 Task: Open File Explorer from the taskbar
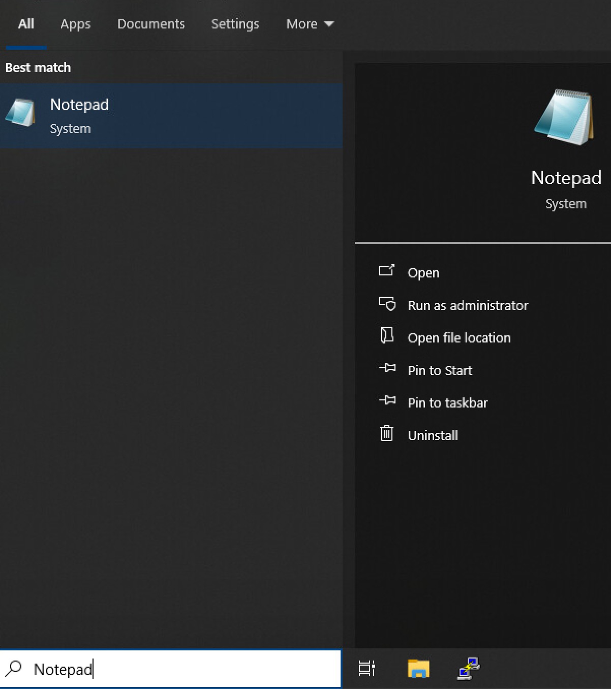418,668
